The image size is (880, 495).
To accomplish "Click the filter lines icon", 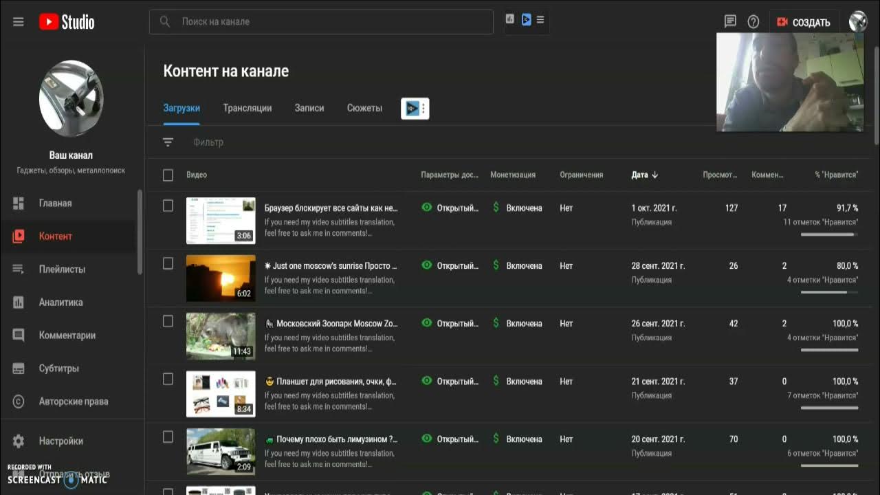I will click(168, 142).
